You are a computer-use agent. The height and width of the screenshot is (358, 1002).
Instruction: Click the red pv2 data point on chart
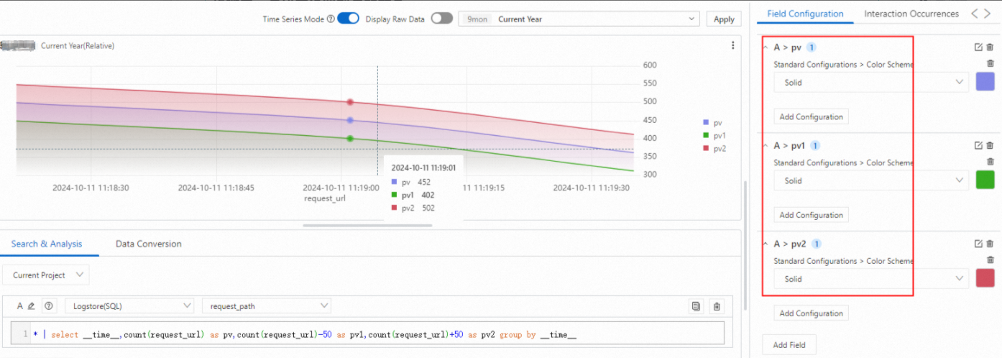(x=350, y=102)
